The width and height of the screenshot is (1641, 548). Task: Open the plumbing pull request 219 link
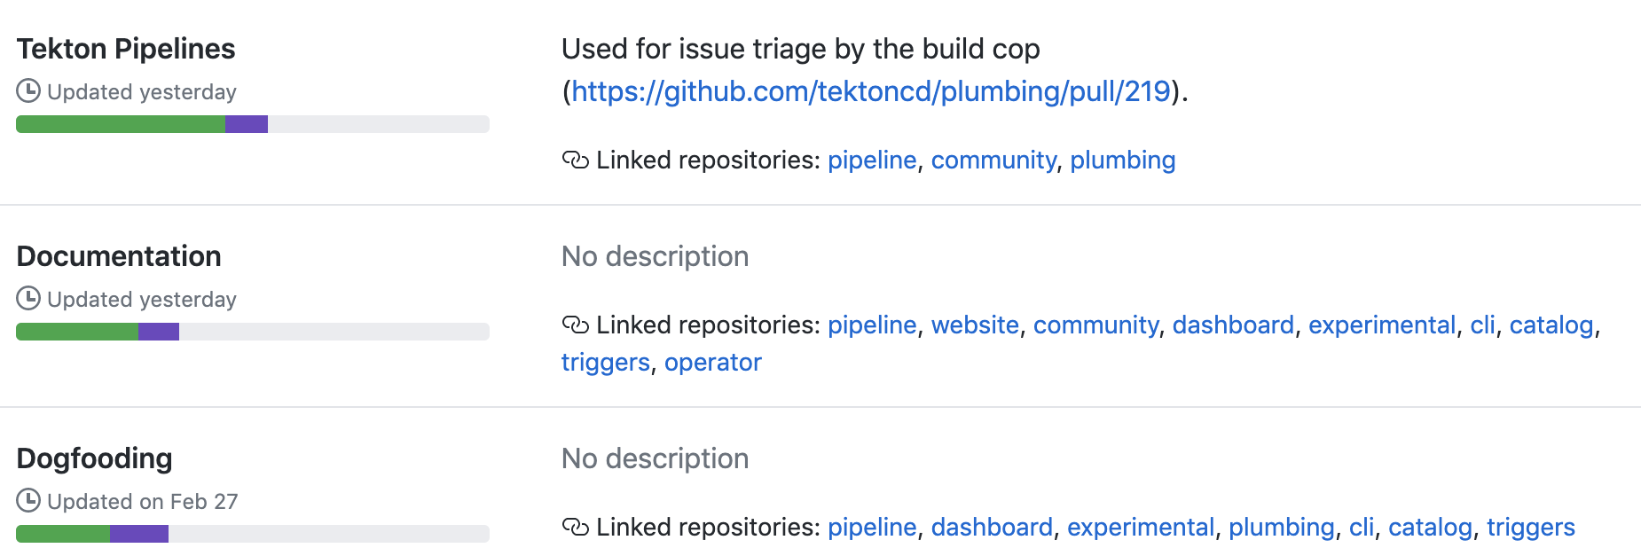(870, 90)
